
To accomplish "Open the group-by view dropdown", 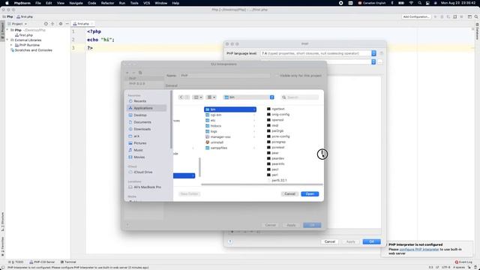I will tap(211, 97).
